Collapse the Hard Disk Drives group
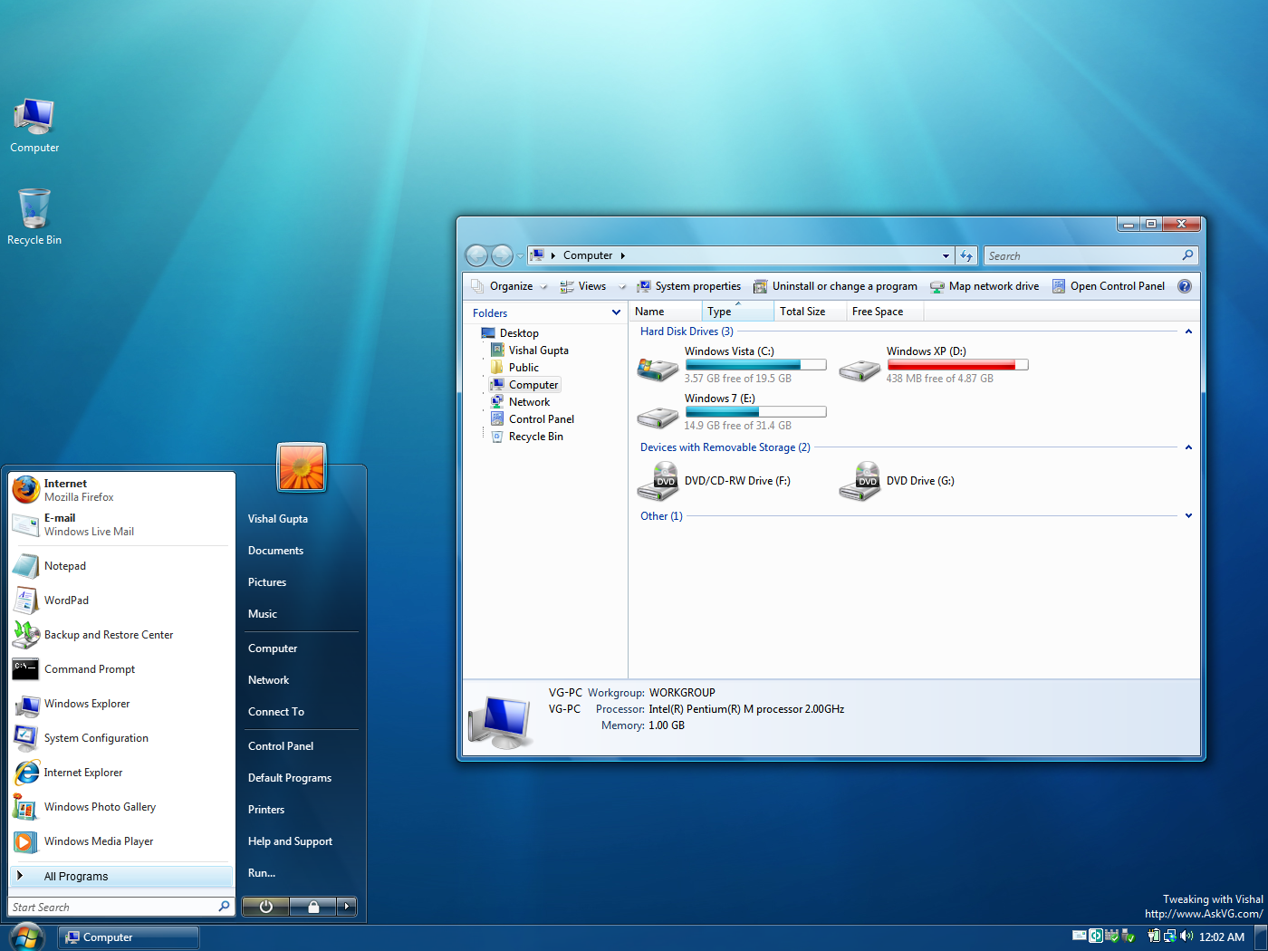Image resolution: width=1268 pixels, height=951 pixels. pos(1188,331)
